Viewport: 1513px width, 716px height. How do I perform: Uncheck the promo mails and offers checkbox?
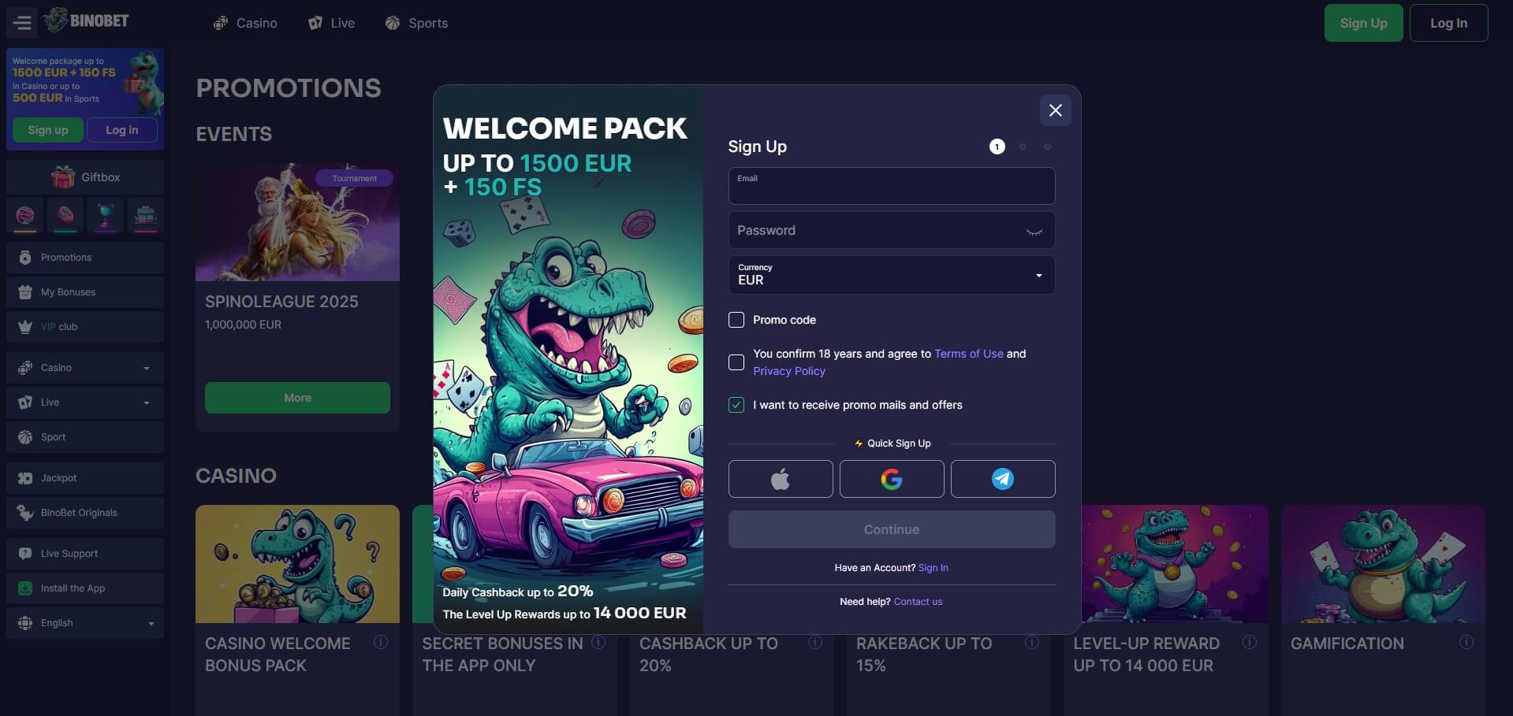tap(736, 405)
